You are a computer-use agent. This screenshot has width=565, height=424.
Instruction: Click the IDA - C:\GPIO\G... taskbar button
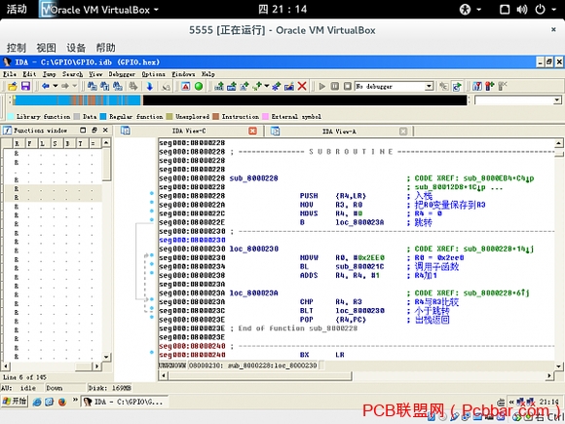[x=125, y=402]
